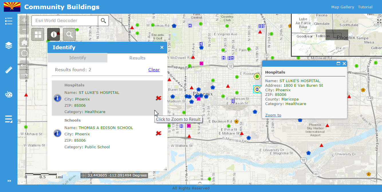The image size is (382, 192).
Task: Maximize the Hospitals popup
Action: [x=338, y=64]
